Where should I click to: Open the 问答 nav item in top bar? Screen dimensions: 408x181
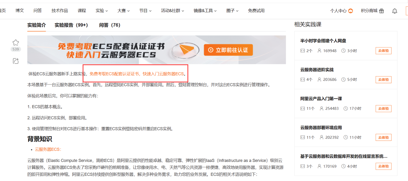37,11
